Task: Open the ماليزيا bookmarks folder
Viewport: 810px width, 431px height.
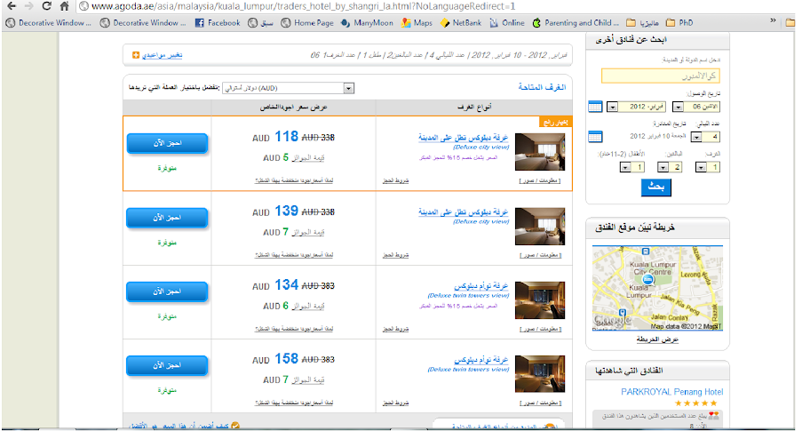Action: [x=643, y=23]
